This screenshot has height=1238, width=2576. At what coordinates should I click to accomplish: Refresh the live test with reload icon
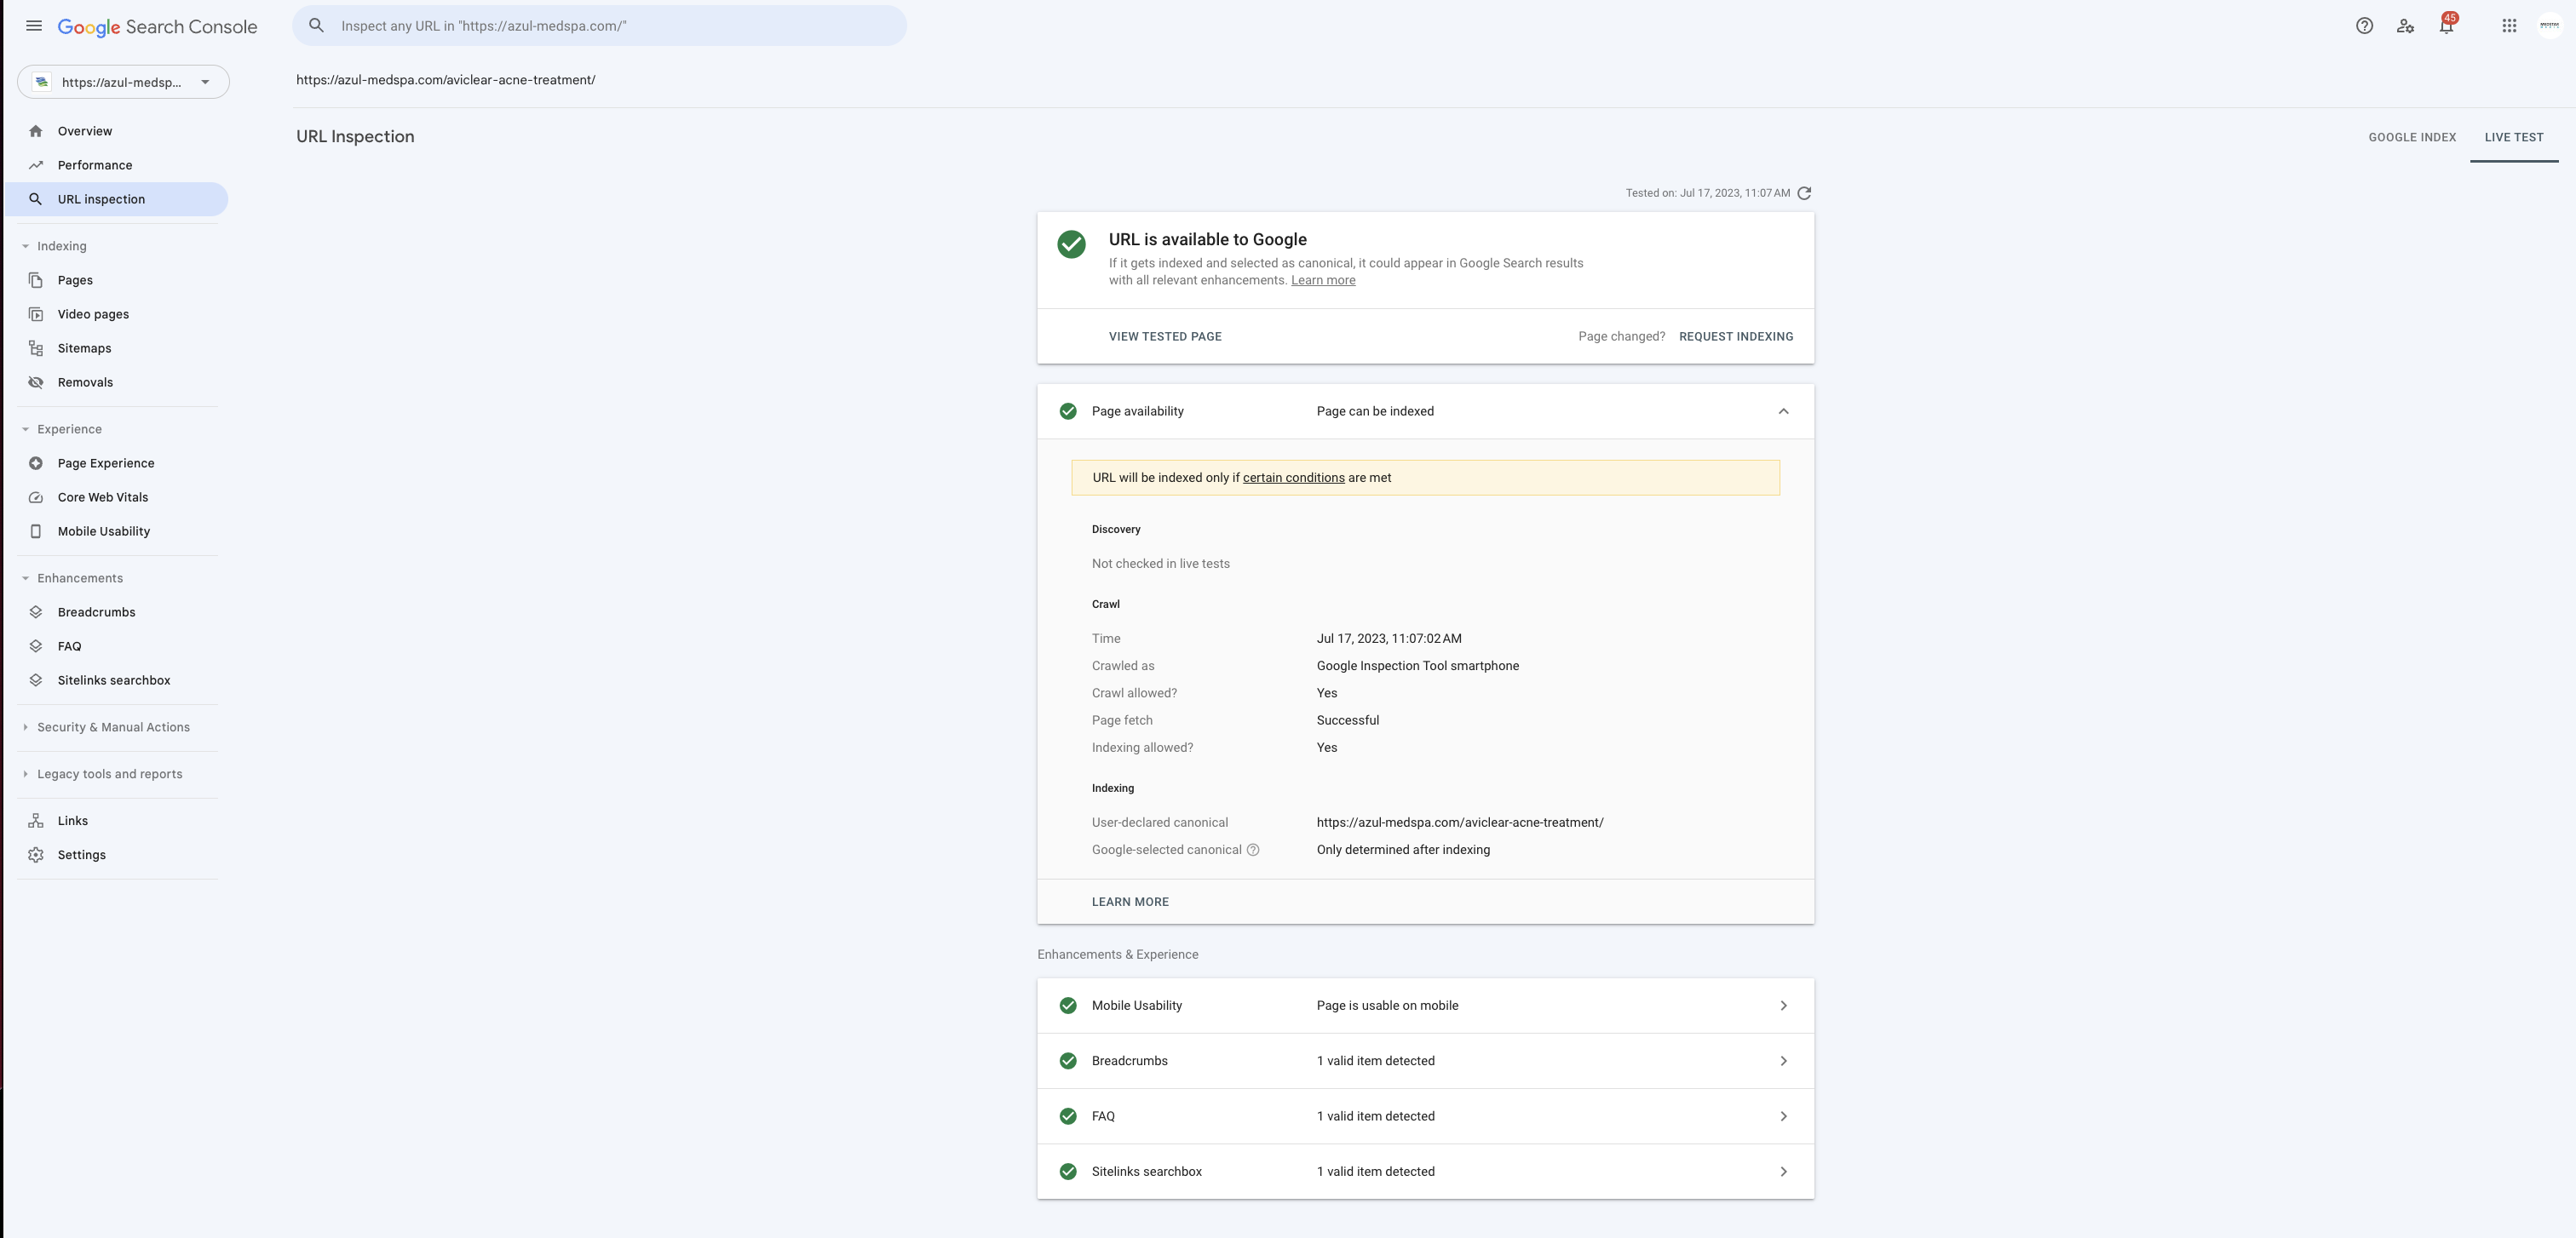tap(1804, 192)
